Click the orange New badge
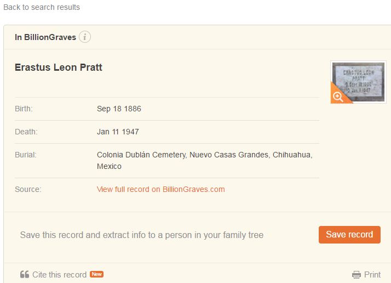The width and height of the screenshot is (391, 283). 97,274
